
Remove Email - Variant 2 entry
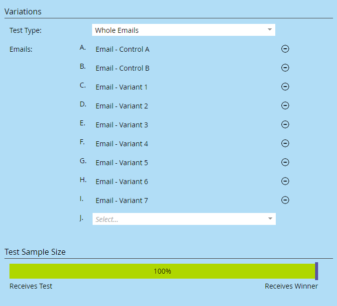[285, 105]
